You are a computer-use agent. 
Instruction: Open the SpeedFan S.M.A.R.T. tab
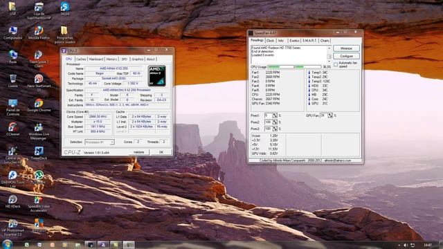tap(309, 41)
